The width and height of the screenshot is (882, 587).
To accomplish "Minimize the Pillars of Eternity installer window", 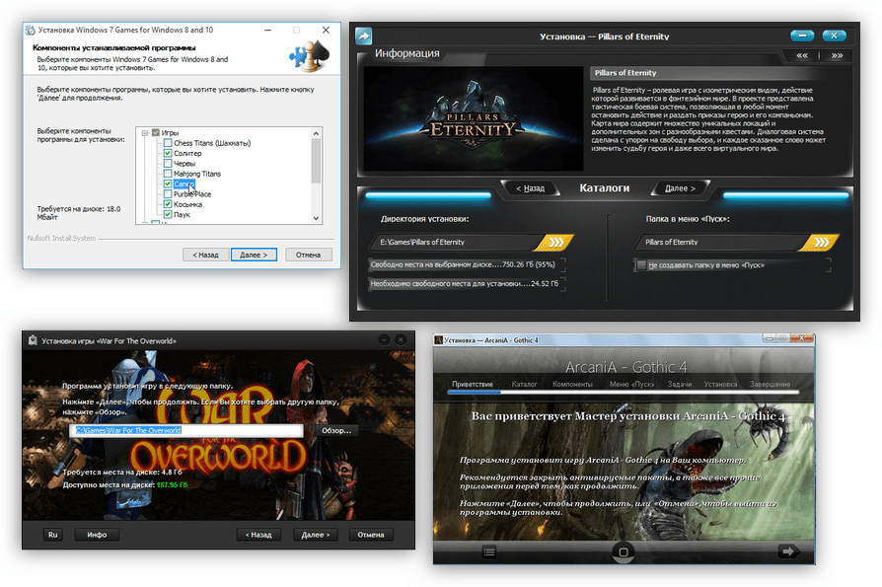I will [x=802, y=36].
